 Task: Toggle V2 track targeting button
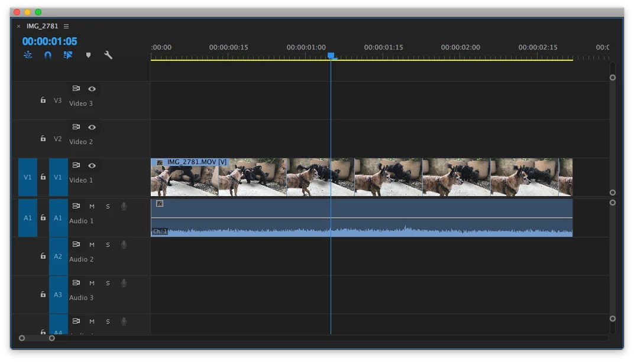[x=58, y=139]
